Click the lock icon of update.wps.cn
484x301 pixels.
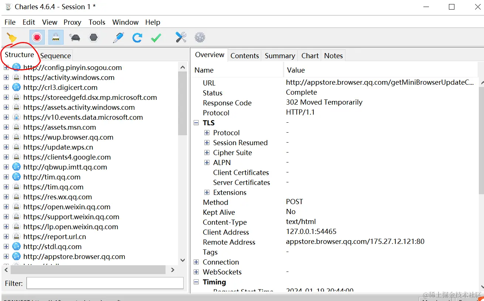click(16, 147)
